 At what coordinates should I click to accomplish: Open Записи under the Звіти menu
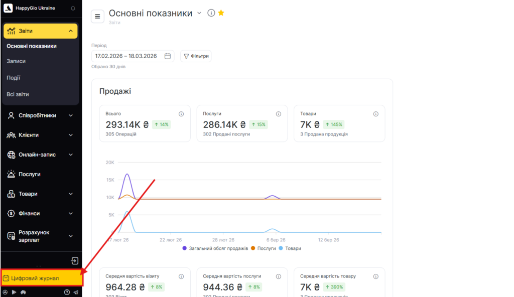[16, 61]
